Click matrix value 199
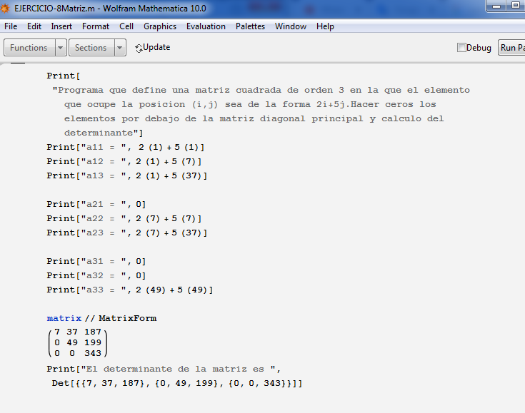 tap(93, 342)
